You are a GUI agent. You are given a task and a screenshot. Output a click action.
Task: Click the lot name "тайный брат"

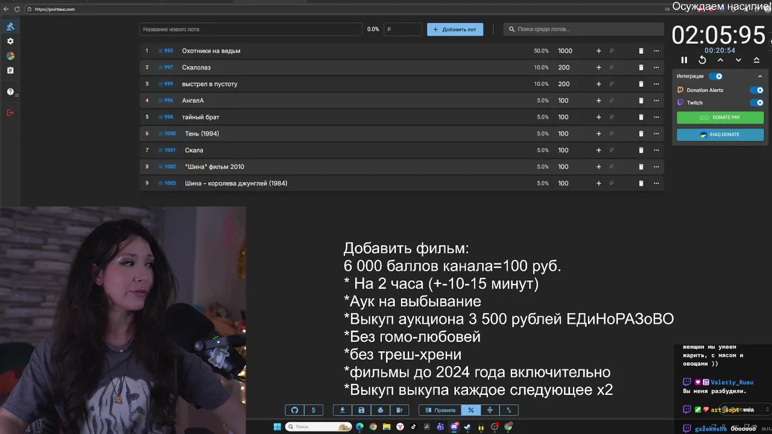[x=201, y=117]
